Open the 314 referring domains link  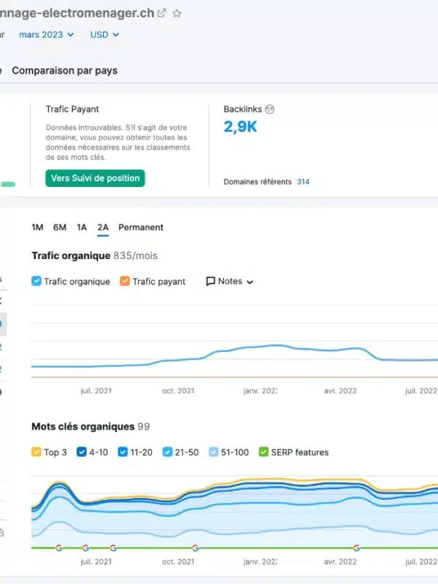coord(303,182)
